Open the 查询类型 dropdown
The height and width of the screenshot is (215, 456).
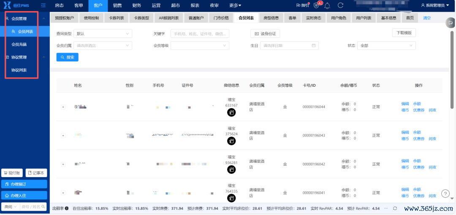(103, 34)
